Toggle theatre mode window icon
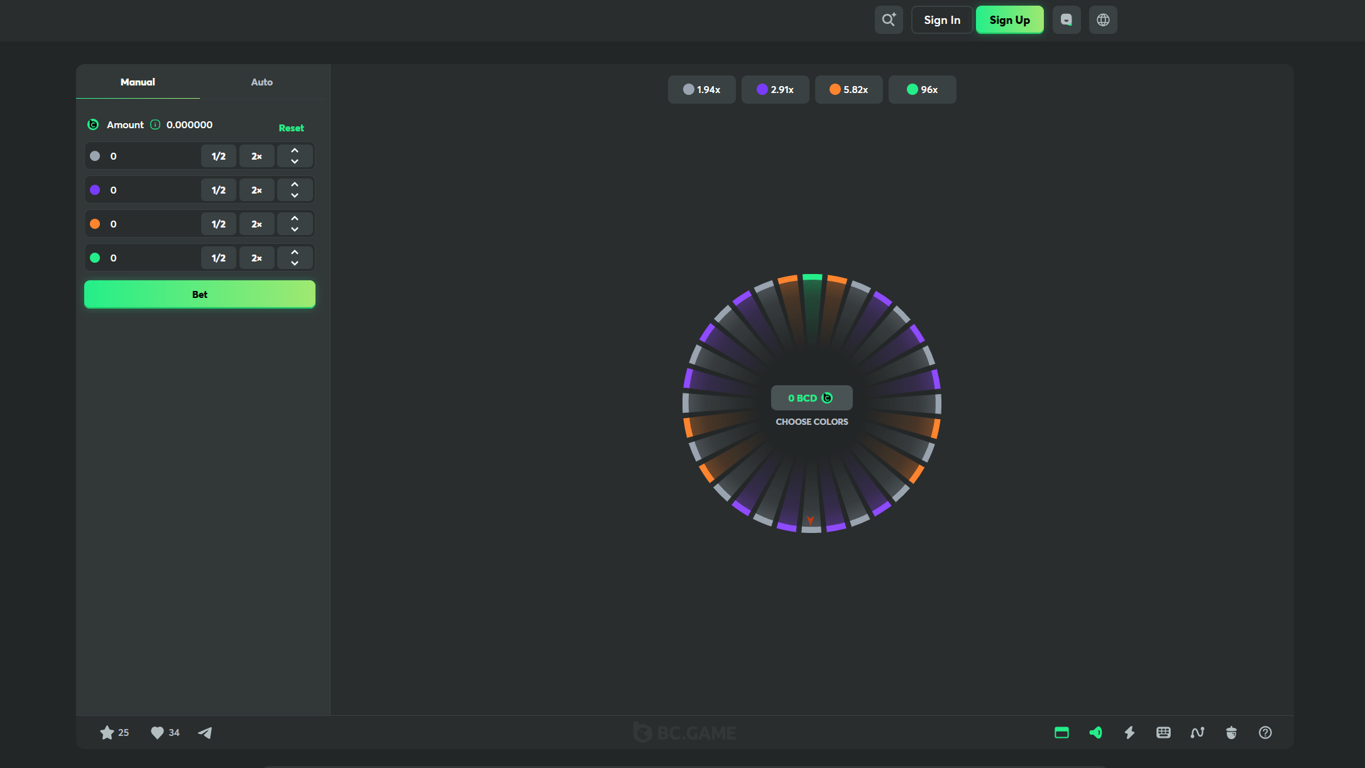This screenshot has height=768, width=1365. click(x=1061, y=733)
